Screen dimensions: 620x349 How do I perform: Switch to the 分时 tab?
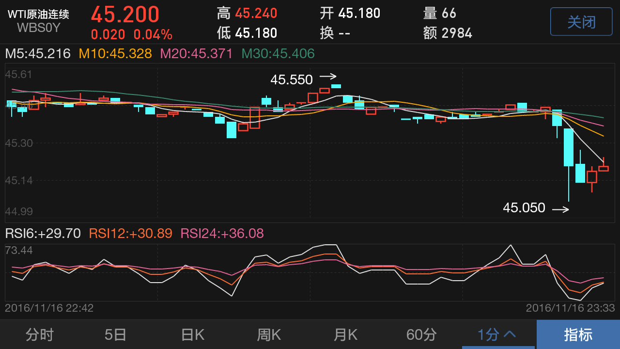click(39, 334)
